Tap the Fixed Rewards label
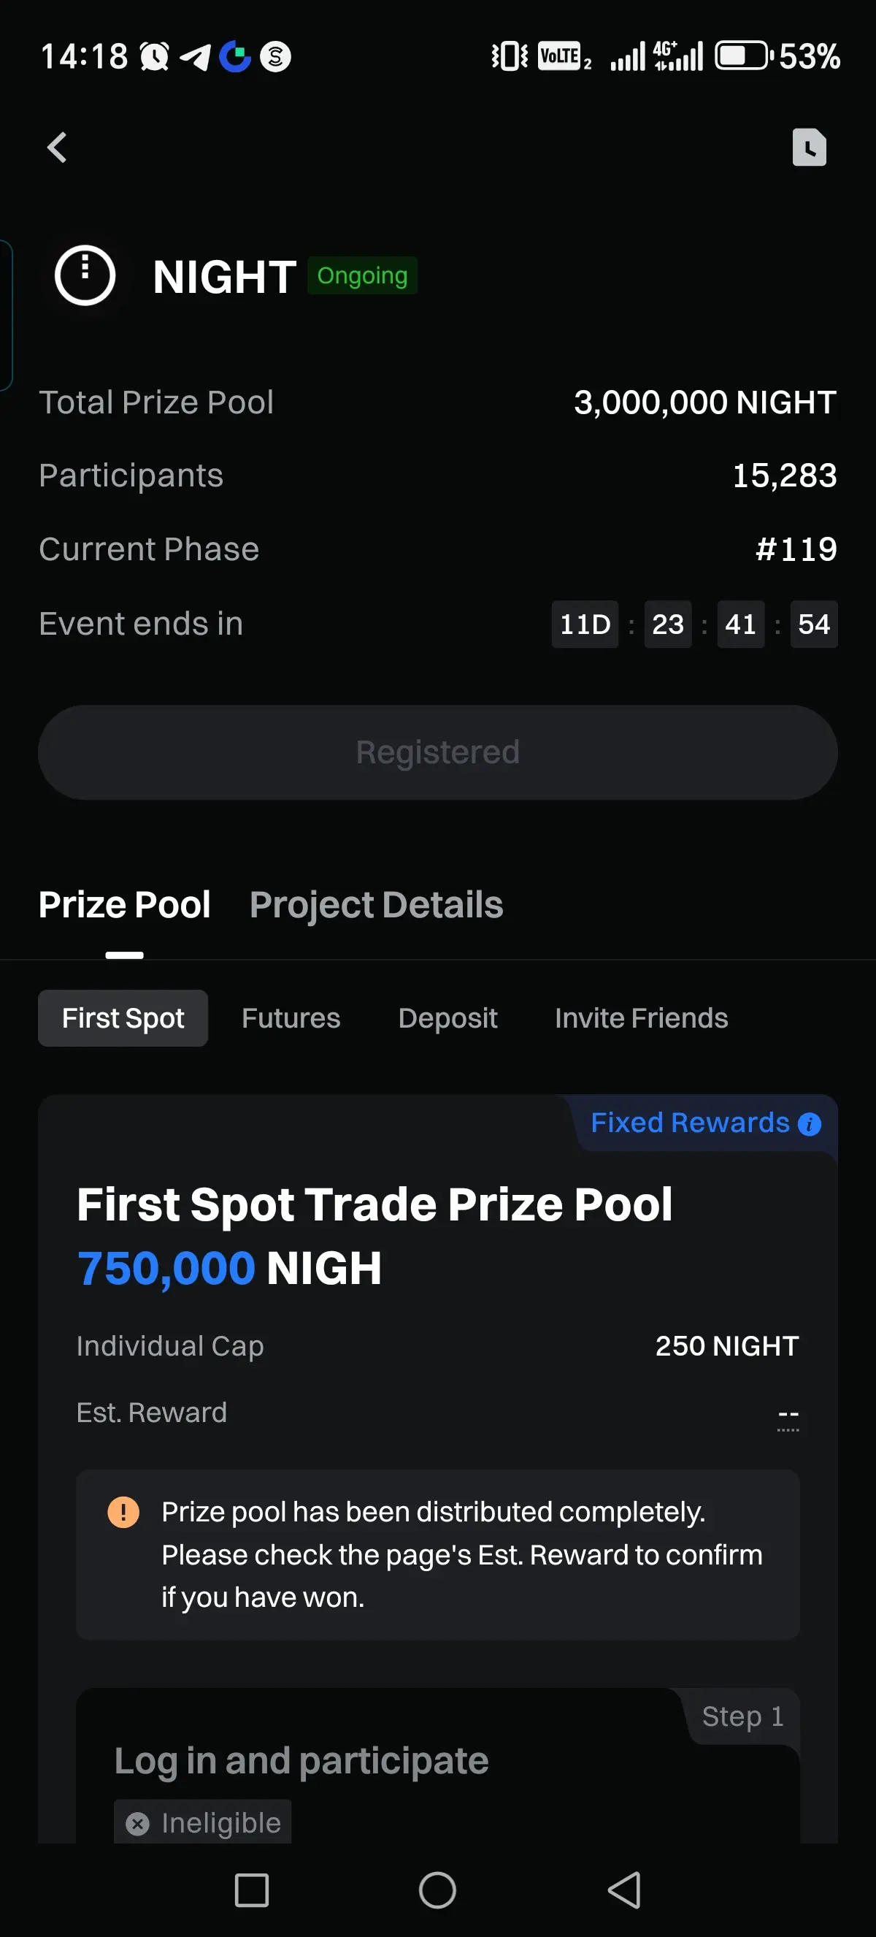This screenshot has height=1937, width=876. coord(690,1123)
